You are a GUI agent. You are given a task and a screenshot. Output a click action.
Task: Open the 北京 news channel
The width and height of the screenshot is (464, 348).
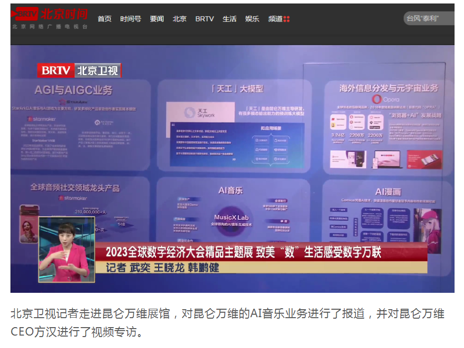pyautogui.click(x=180, y=19)
